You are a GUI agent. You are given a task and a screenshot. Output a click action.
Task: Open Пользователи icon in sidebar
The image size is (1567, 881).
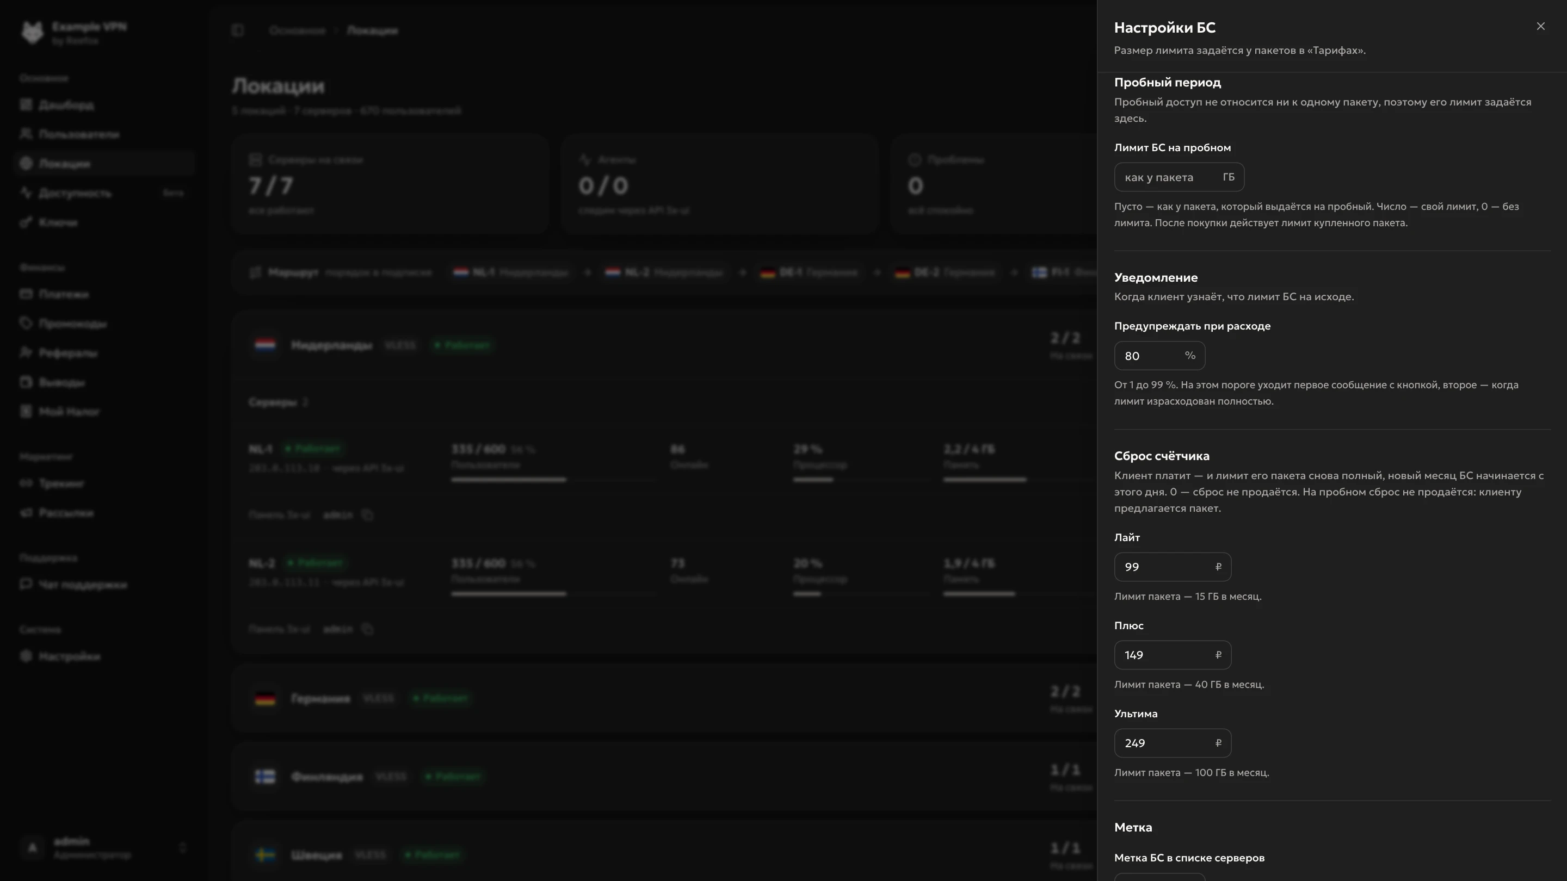click(26, 134)
